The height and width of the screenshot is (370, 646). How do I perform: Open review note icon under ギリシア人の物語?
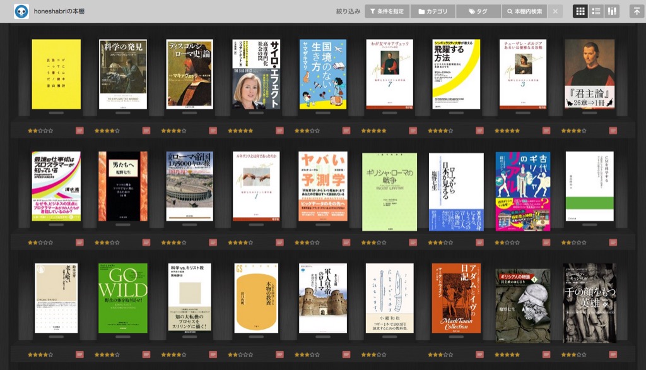(546, 354)
